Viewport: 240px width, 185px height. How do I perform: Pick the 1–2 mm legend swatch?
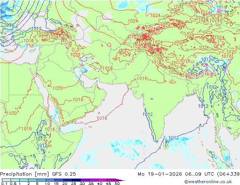24,180
